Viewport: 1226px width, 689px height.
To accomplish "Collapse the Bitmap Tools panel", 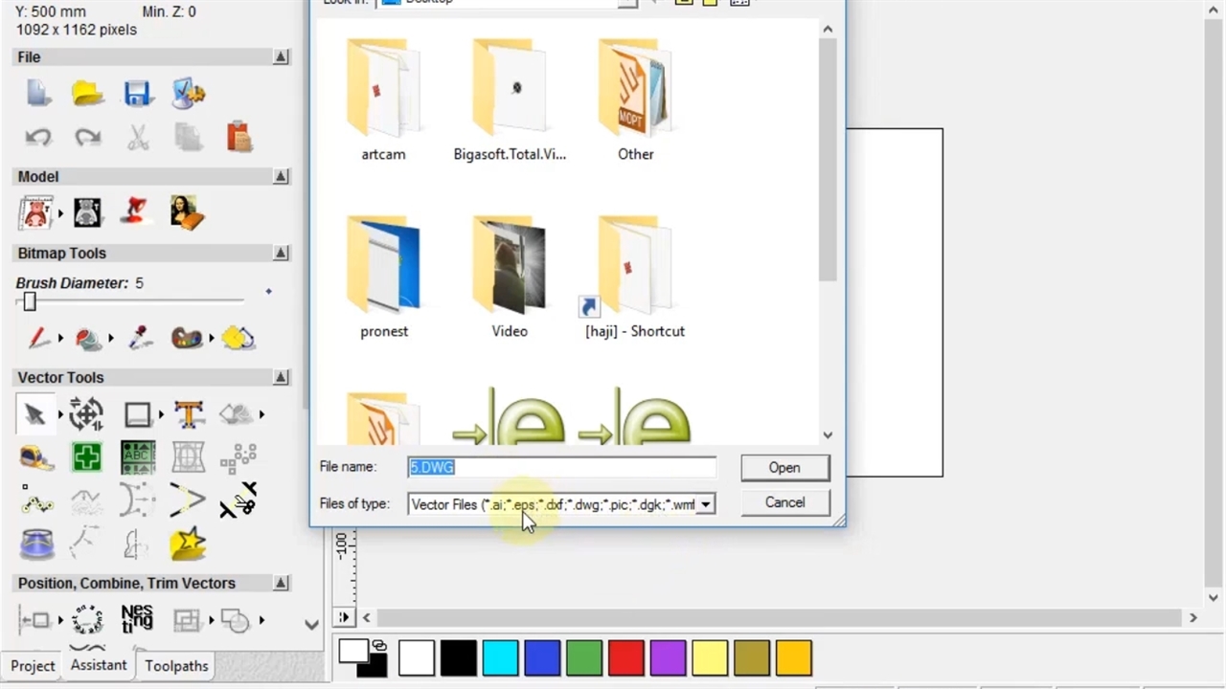I will tap(281, 254).
